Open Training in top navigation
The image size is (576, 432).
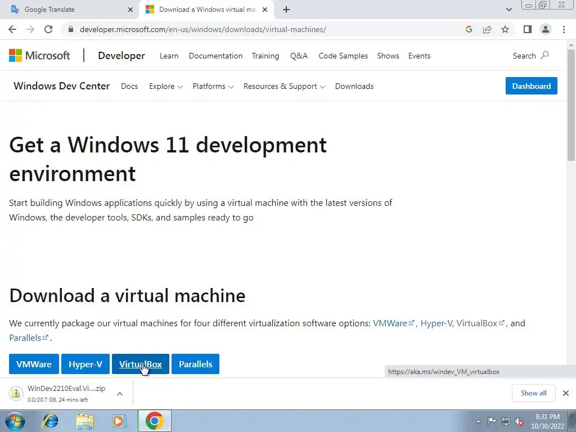(265, 56)
